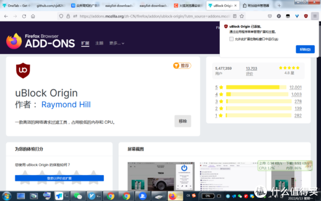This screenshot has width=321, height=201.
Task: Click the one-star yellow rating bar
Action: coord(258,115)
